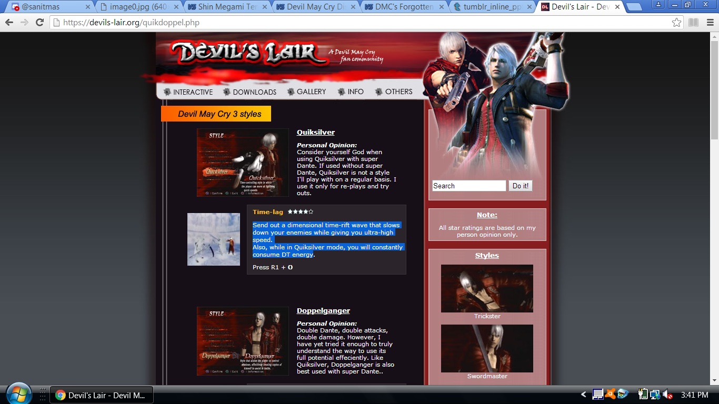Viewport: 719px width, 404px height.
Task: Open a new browser tab
Action: coord(635,7)
